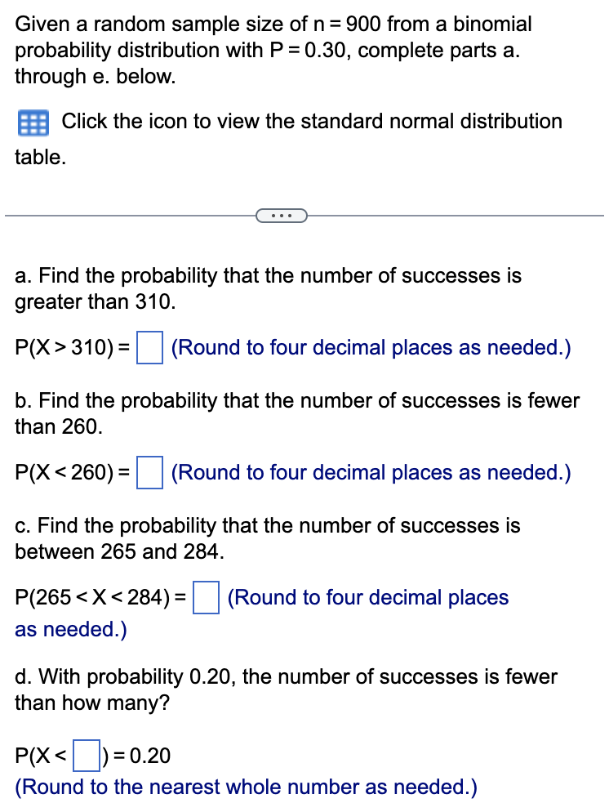Click the part a rounding instruction text

pos(370,347)
